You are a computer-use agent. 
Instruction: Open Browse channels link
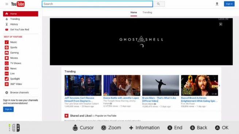coord(19,92)
